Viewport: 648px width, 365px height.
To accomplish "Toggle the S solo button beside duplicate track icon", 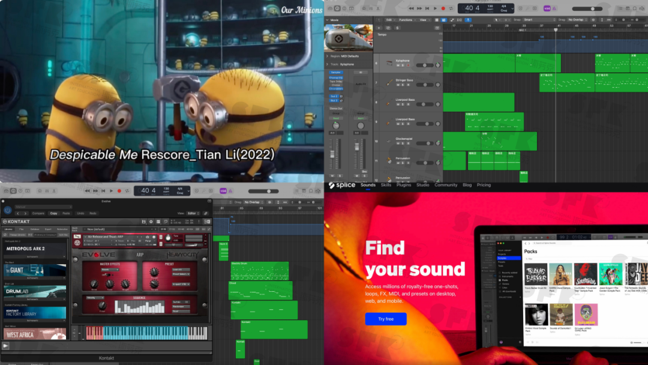I will click(397, 28).
